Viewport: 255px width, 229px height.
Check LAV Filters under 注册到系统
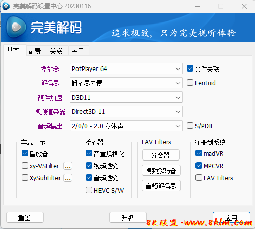pyautogui.click(x=199, y=178)
